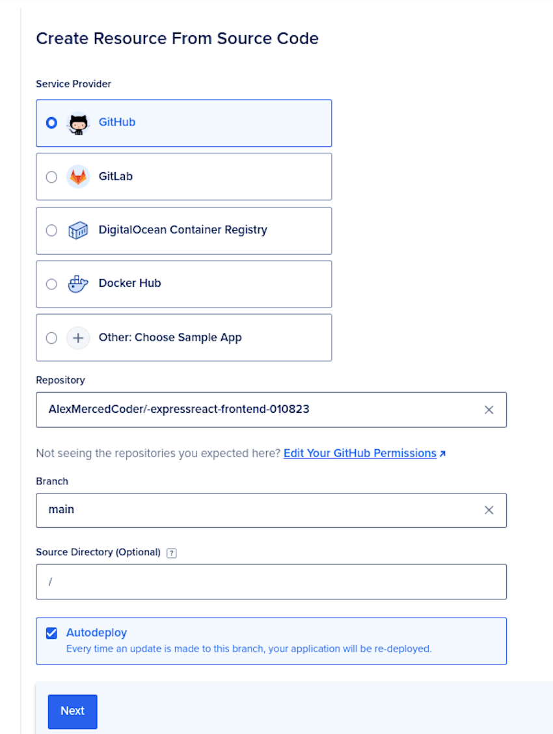
Task: Clear the Branch field with the X icon
Action: 489,510
